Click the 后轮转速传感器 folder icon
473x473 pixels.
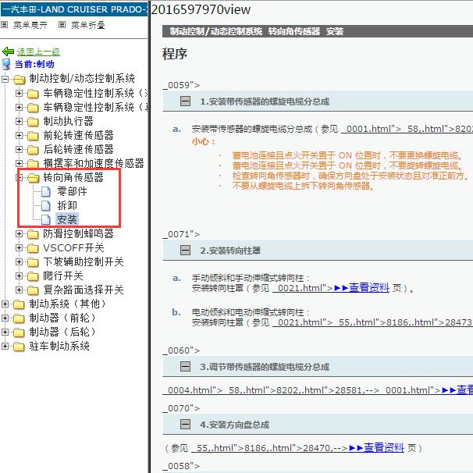point(33,150)
